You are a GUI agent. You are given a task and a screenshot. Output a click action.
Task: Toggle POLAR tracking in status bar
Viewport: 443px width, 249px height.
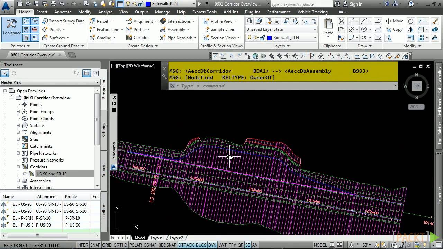tap(136, 245)
